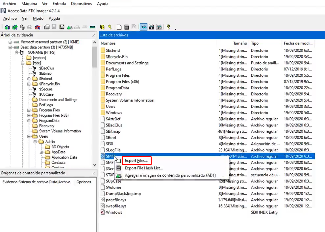The width and height of the screenshot is (325, 232).
Task: Close the Árbol de evidencia panel
Action: pyautogui.click(x=93, y=35)
